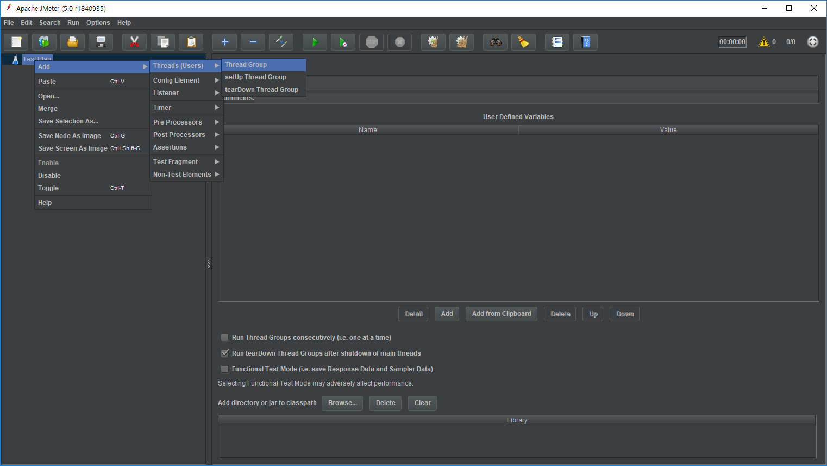
Task: Click the Shutdown test icon
Action: pyautogui.click(x=400, y=42)
